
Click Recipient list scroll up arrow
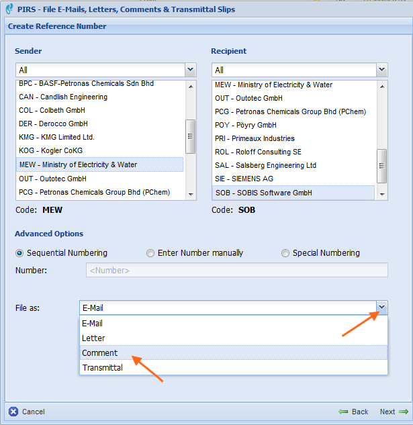382,87
